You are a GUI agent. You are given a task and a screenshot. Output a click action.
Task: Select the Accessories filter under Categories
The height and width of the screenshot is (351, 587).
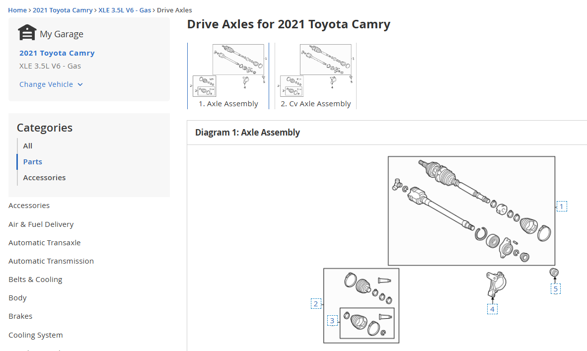coord(44,178)
